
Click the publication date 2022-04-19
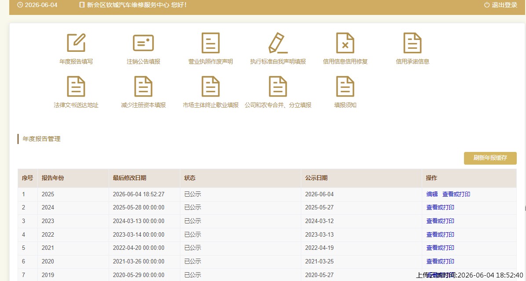(319, 248)
